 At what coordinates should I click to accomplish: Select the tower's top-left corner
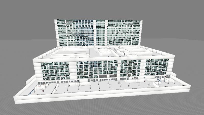[x=55, y=20]
